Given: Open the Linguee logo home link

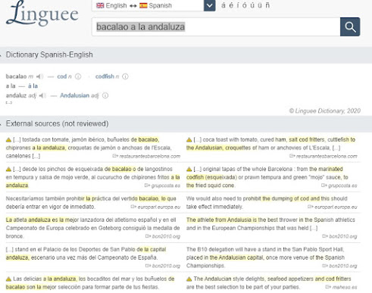Looking at the screenshot, I should (42, 14).
